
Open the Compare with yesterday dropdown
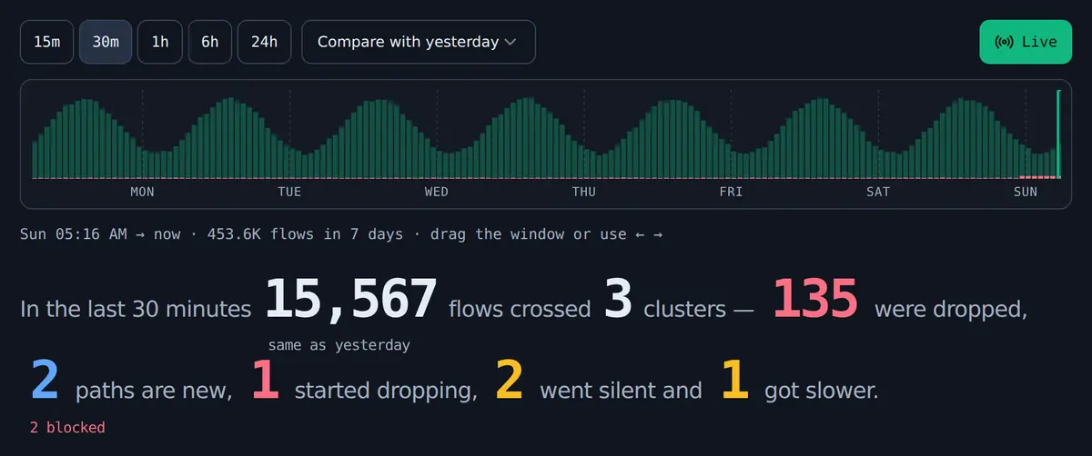(419, 42)
